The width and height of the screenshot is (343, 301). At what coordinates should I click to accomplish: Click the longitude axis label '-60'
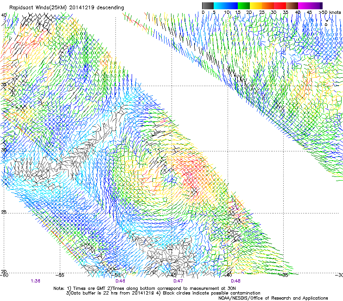[4, 275]
